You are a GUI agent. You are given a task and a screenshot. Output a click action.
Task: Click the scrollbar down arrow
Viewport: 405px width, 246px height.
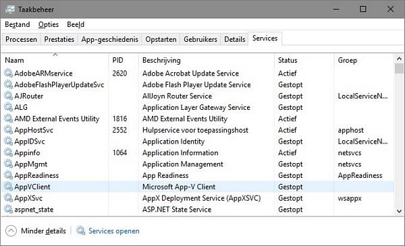point(399,211)
